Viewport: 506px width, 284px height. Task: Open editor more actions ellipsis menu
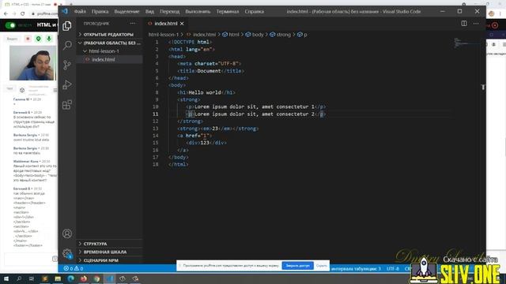(x=476, y=24)
